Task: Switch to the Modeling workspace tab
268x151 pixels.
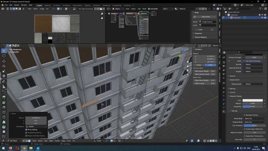Action: (x=47, y=5)
